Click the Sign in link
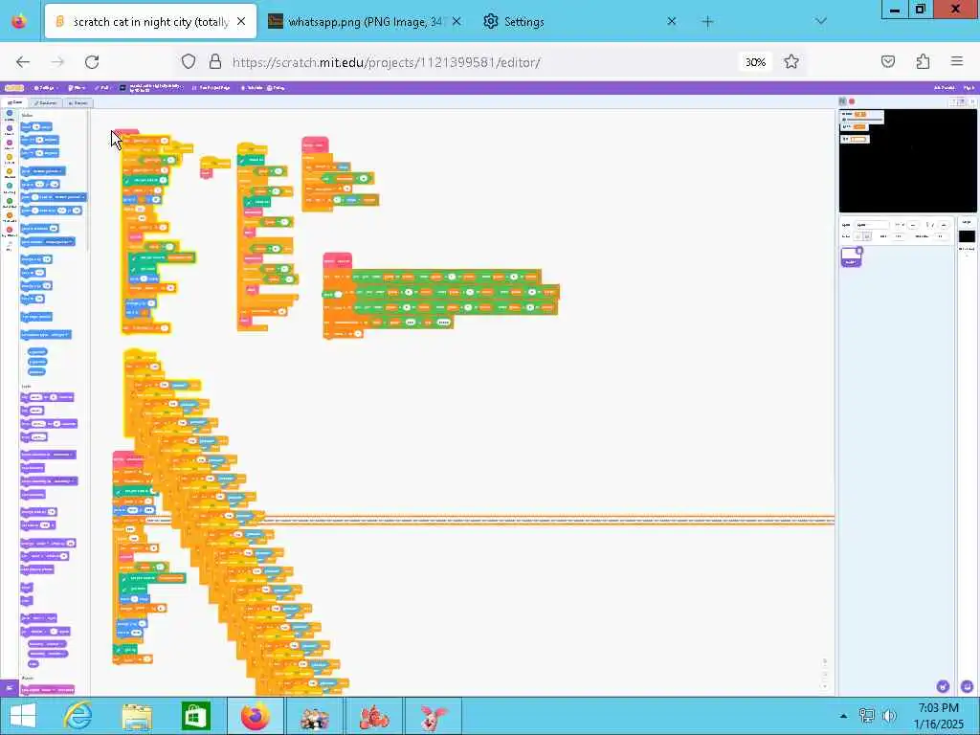980x735 pixels. pyautogui.click(x=969, y=88)
